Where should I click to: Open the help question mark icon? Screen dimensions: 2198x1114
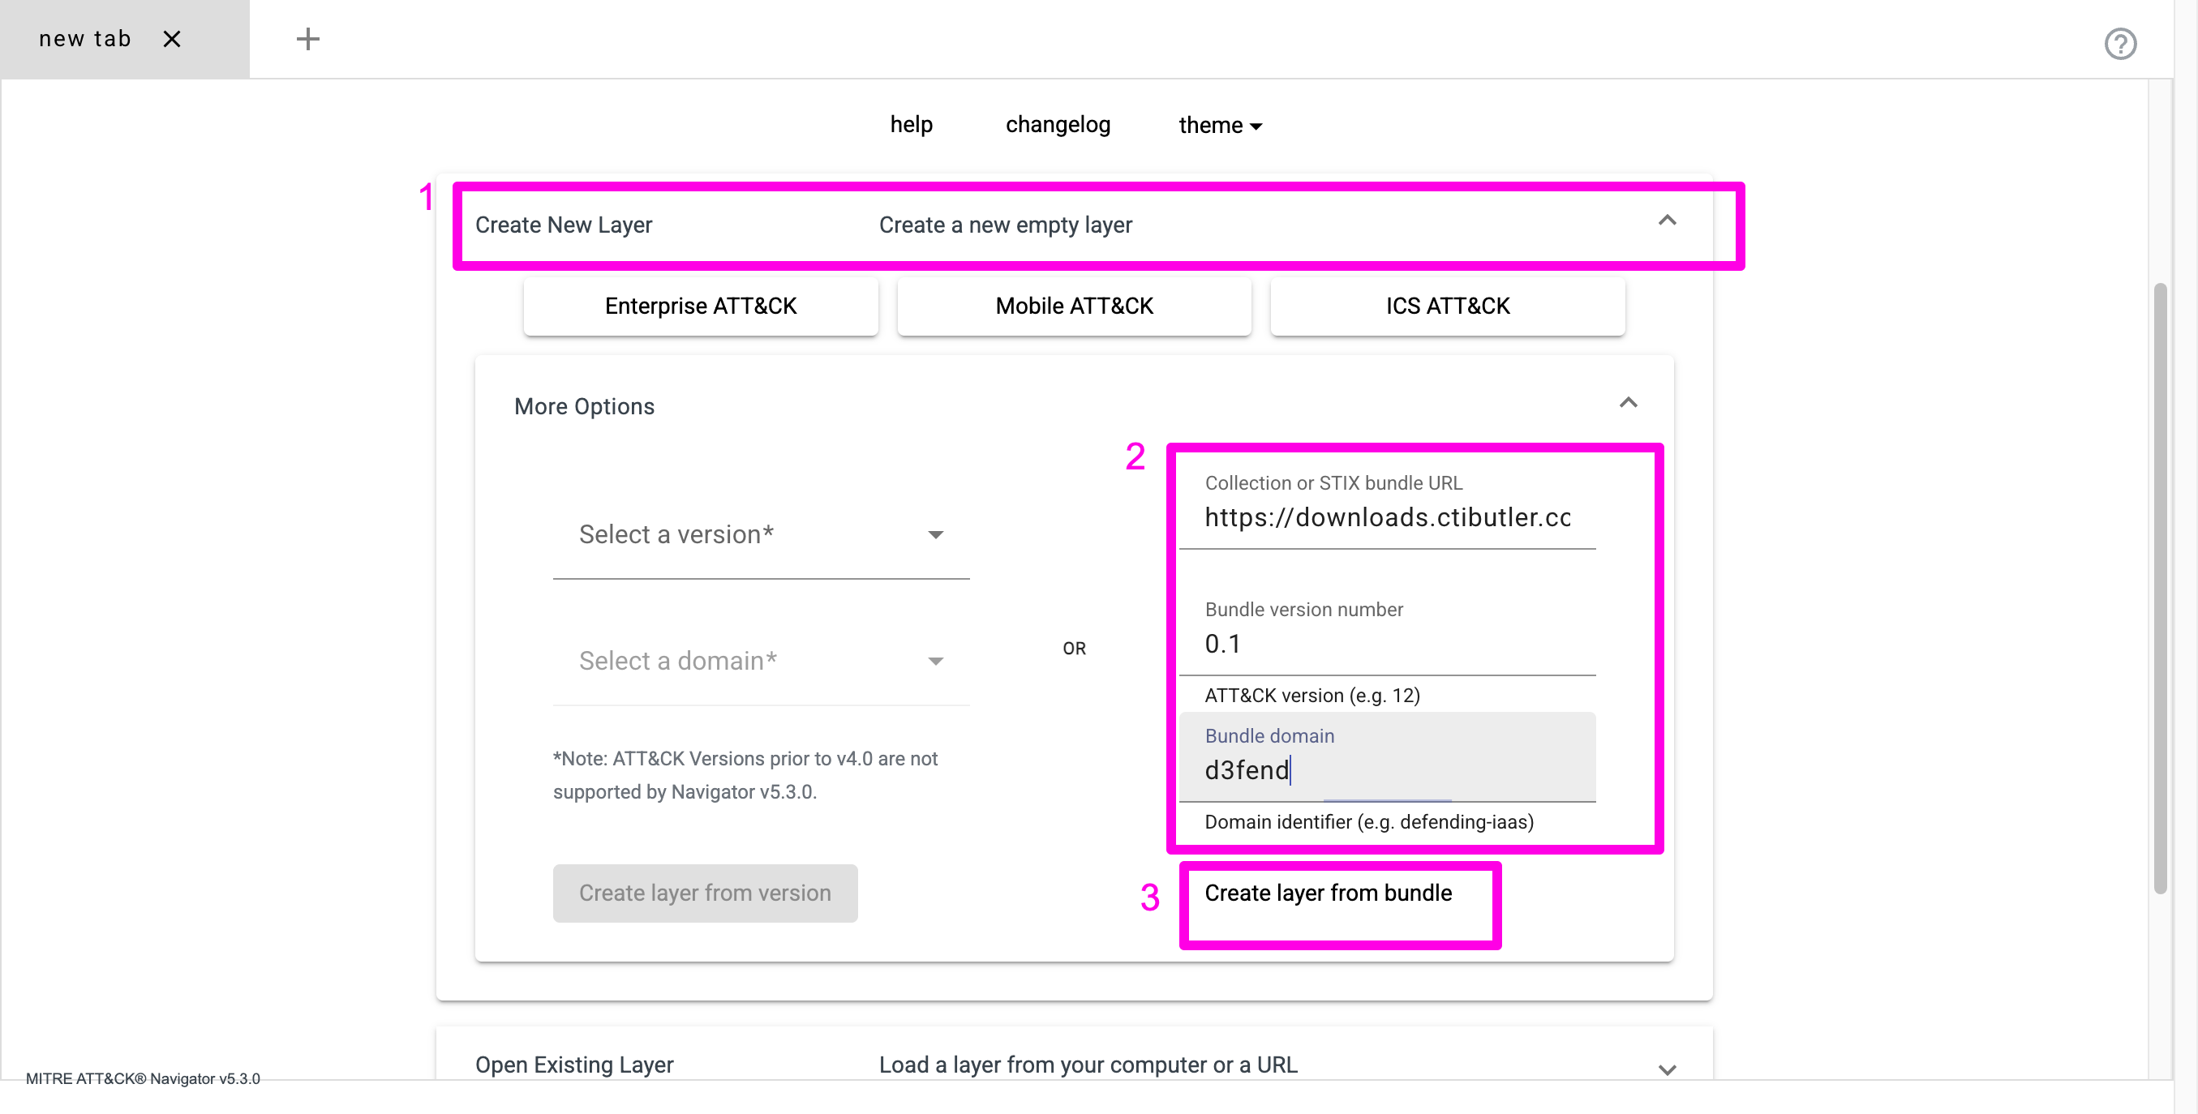(2119, 44)
